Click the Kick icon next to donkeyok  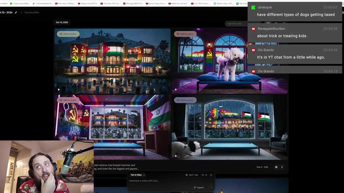pos(253,8)
